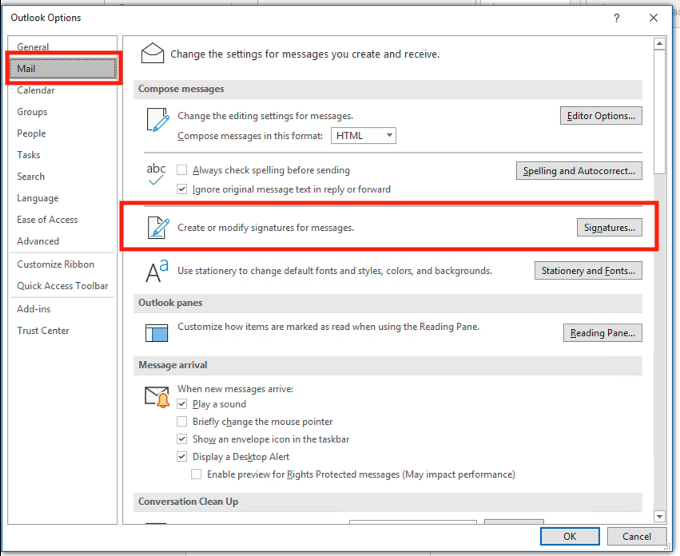Open Ease of Access settings
The height and width of the screenshot is (556, 680).
point(62,220)
